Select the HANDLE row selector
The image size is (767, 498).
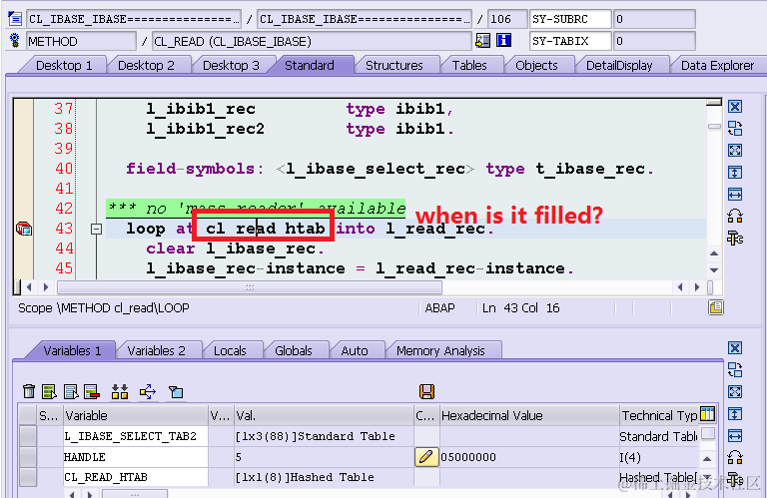point(28,457)
